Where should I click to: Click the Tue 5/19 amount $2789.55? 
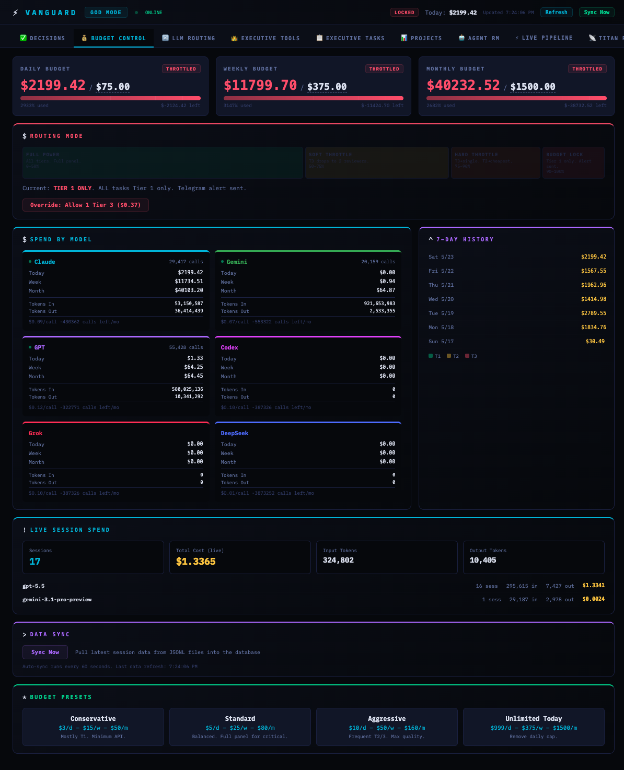(x=594, y=313)
